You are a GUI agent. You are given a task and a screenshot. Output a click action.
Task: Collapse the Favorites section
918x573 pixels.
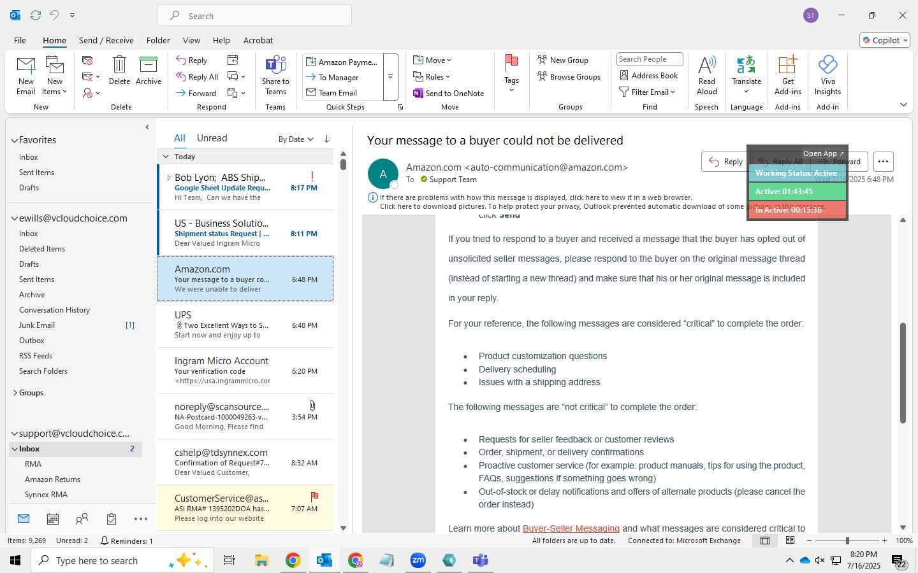point(14,140)
